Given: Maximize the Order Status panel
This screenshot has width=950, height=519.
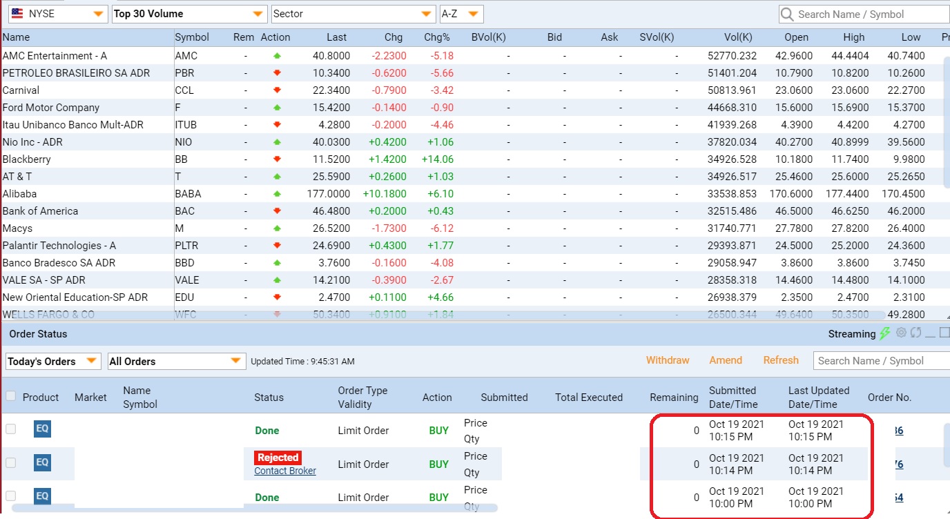Looking at the screenshot, I should click(x=945, y=333).
